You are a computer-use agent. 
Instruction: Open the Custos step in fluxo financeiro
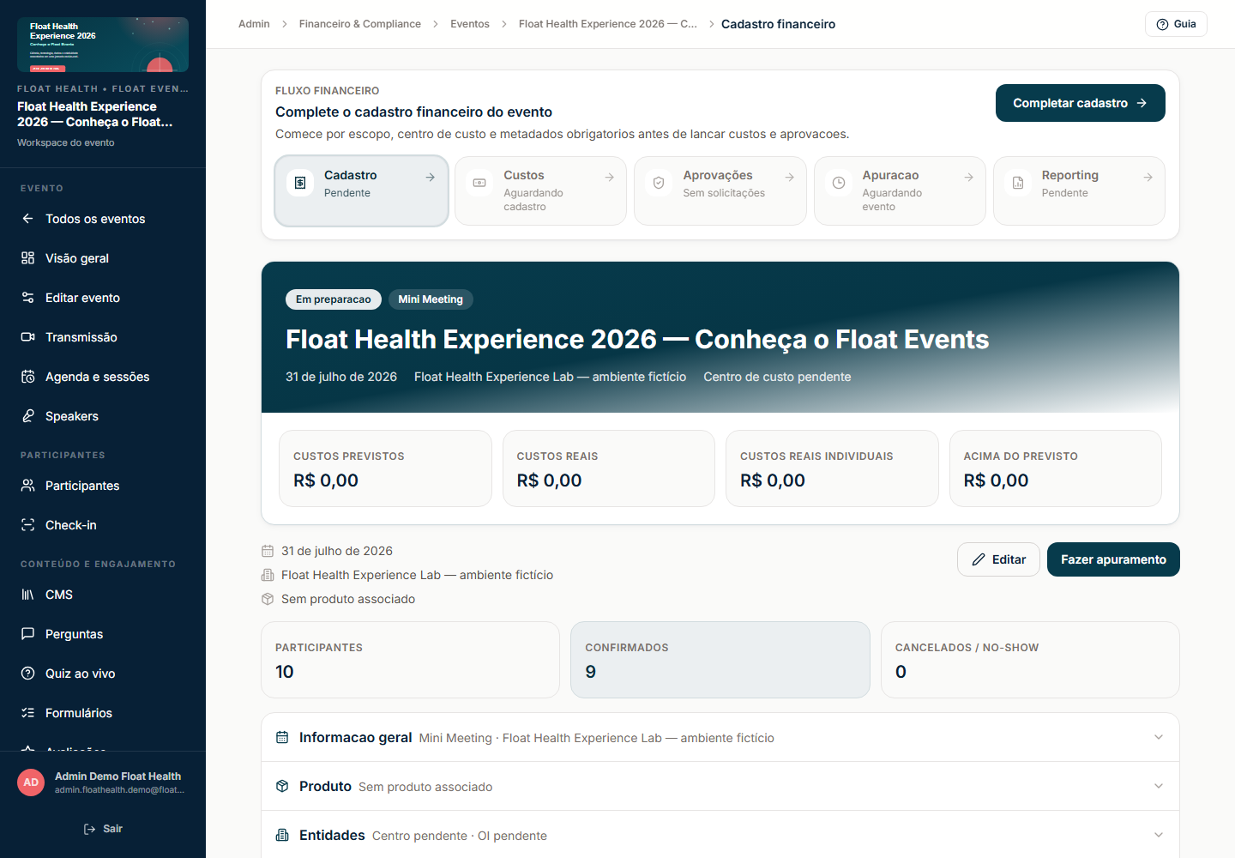pos(540,190)
